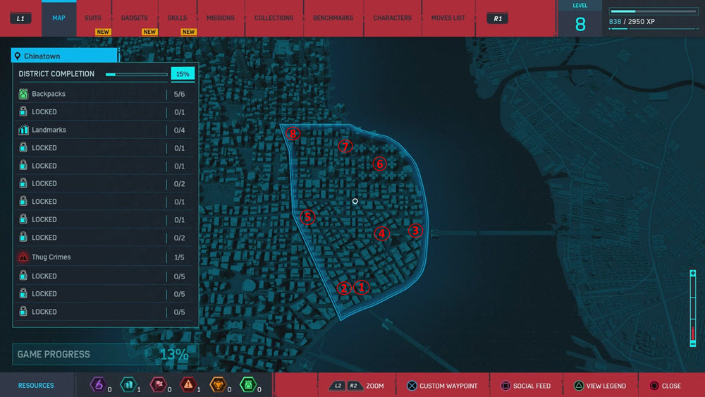Click the green backpack token resource icon

tap(247, 385)
